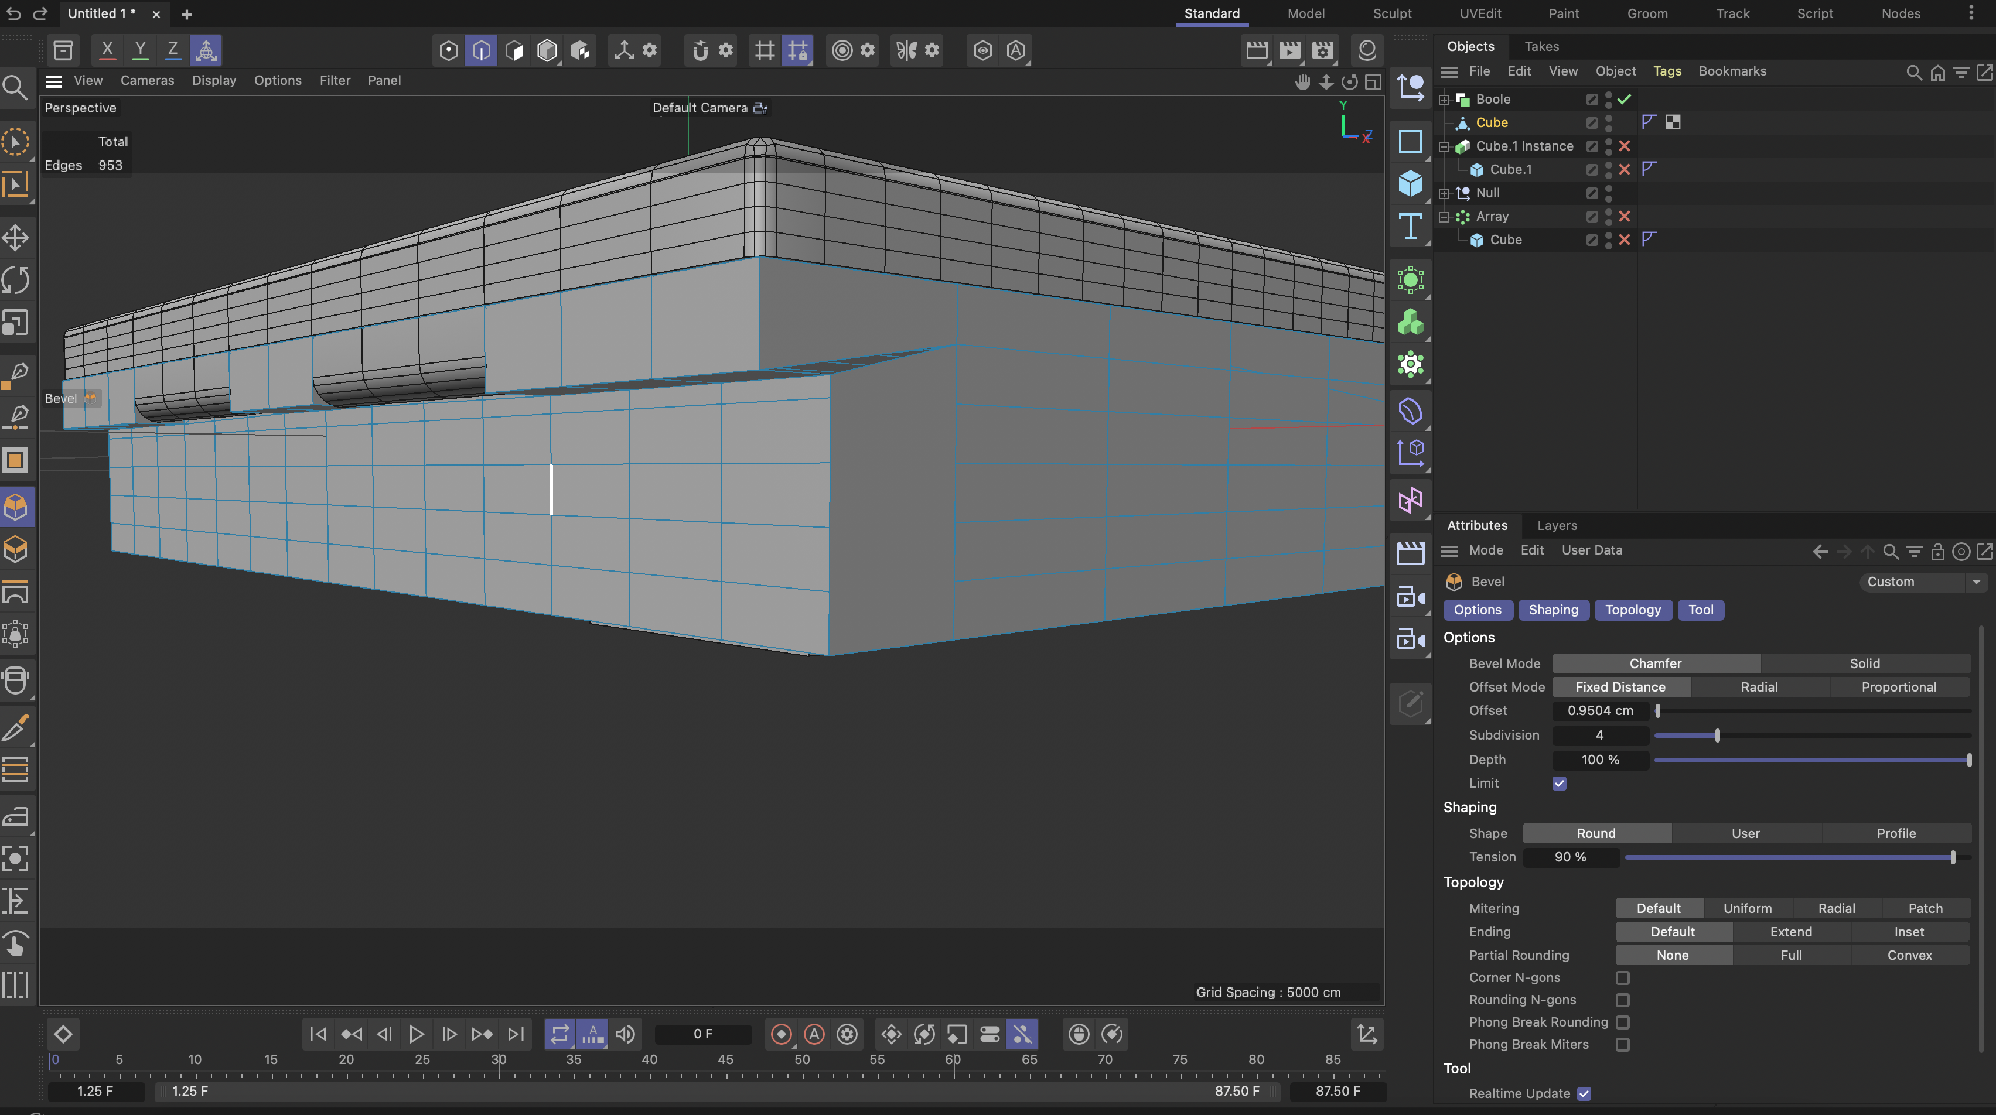Collapse the Array object hierarchy
1996x1115 pixels.
tap(1444, 216)
